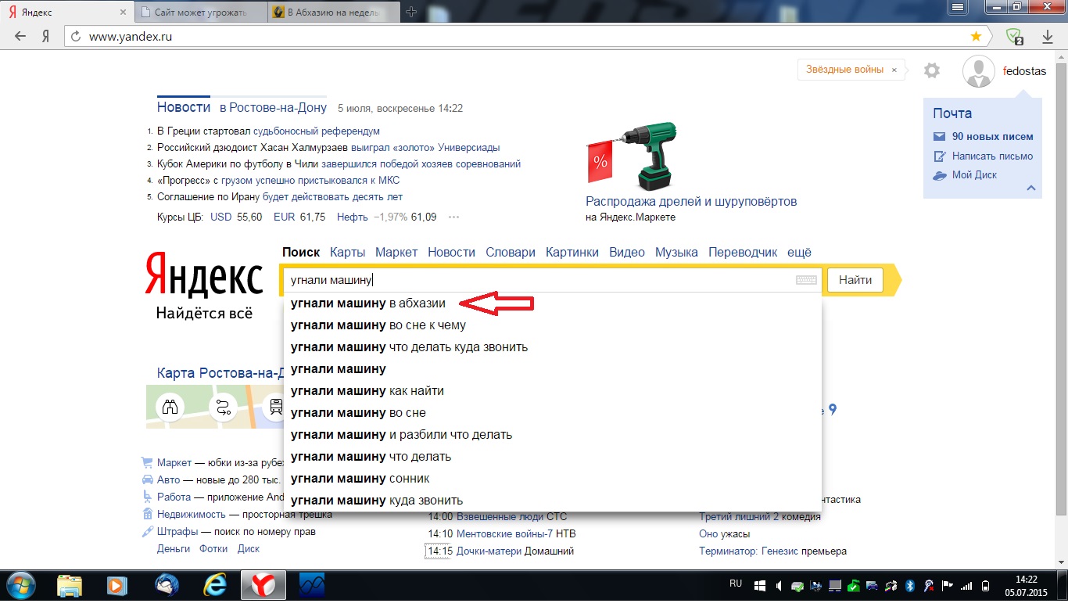Viewport: 1068px width, 614px height.
Task: Click the pencil icon beside Написать письмо
Action: click(x=940, y=156)
